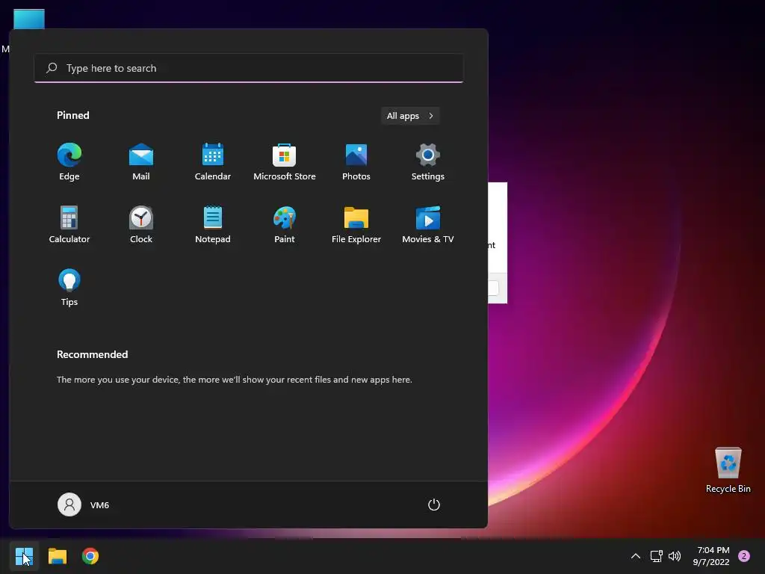Open the VM6 user account menu

tap(84, 504)
